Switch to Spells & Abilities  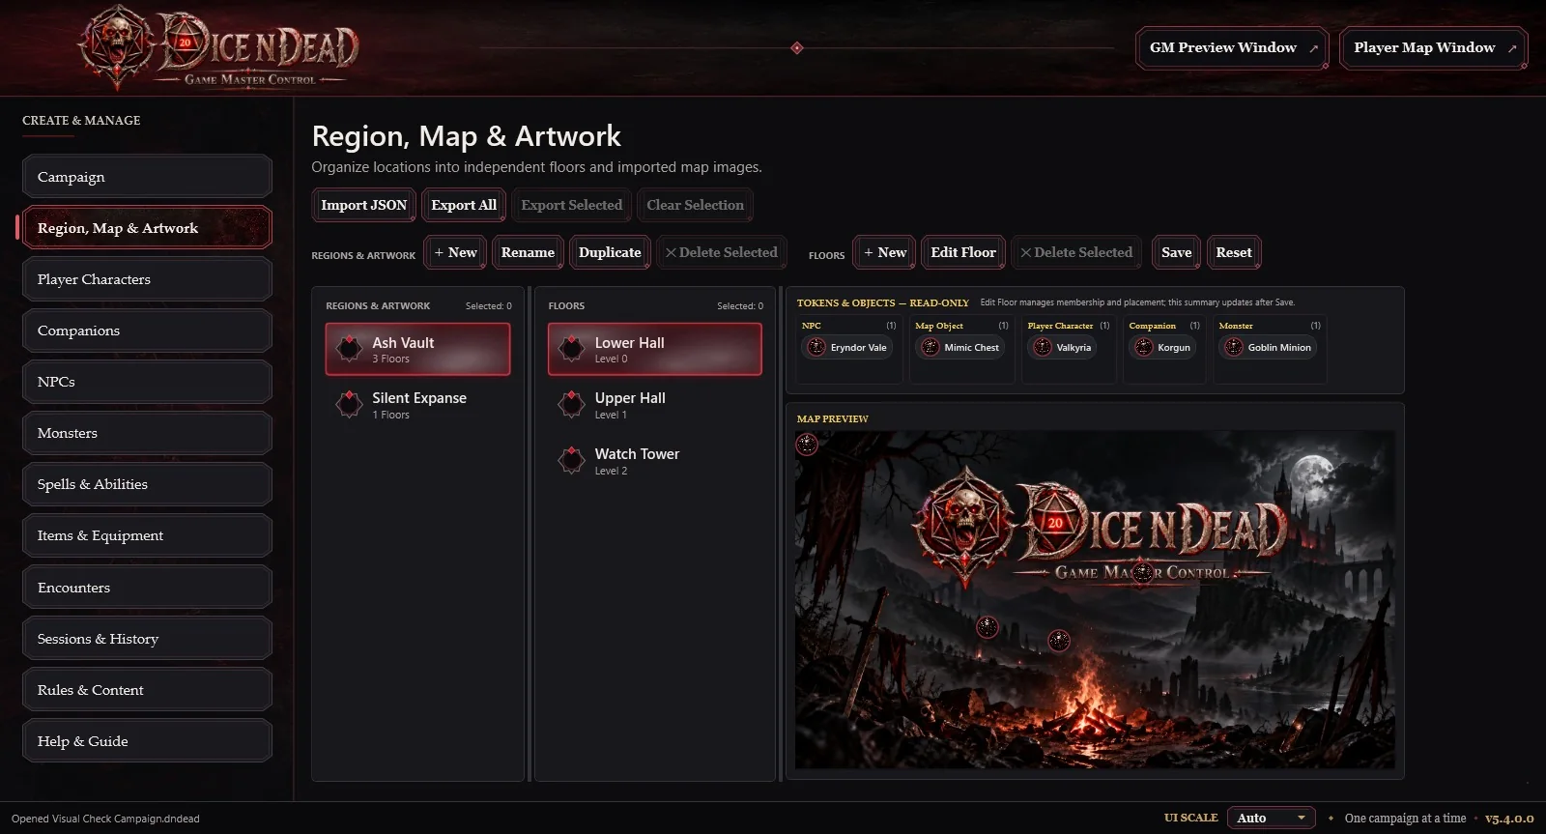click(147, 484)
